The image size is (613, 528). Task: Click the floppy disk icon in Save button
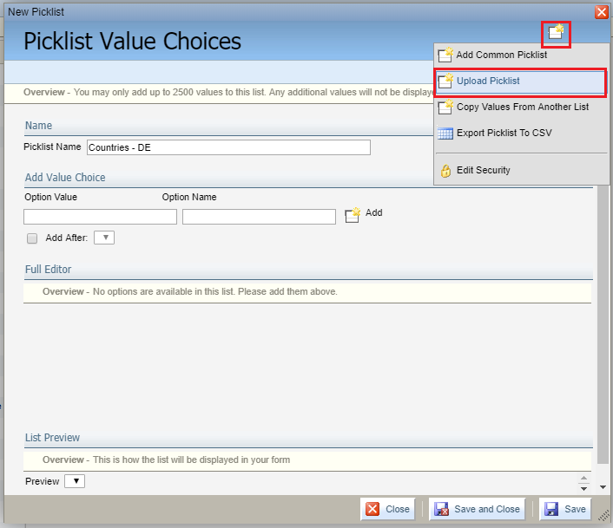coord(551,509)
